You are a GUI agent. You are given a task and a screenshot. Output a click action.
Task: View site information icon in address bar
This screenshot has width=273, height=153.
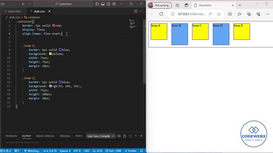(x=173, y=14)
